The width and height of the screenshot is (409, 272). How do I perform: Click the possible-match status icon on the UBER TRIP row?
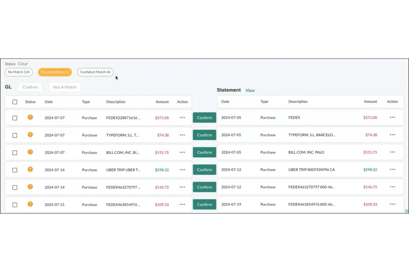30,169
